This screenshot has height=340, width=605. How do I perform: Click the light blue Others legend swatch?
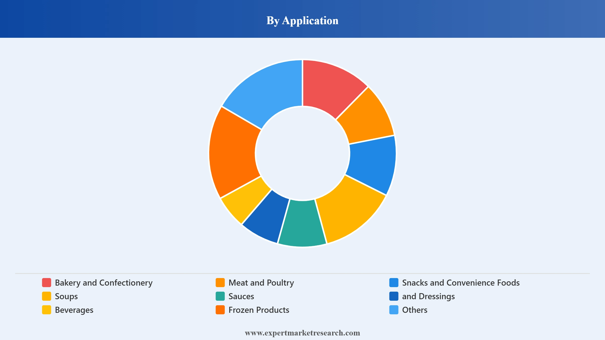click(394, 310)
